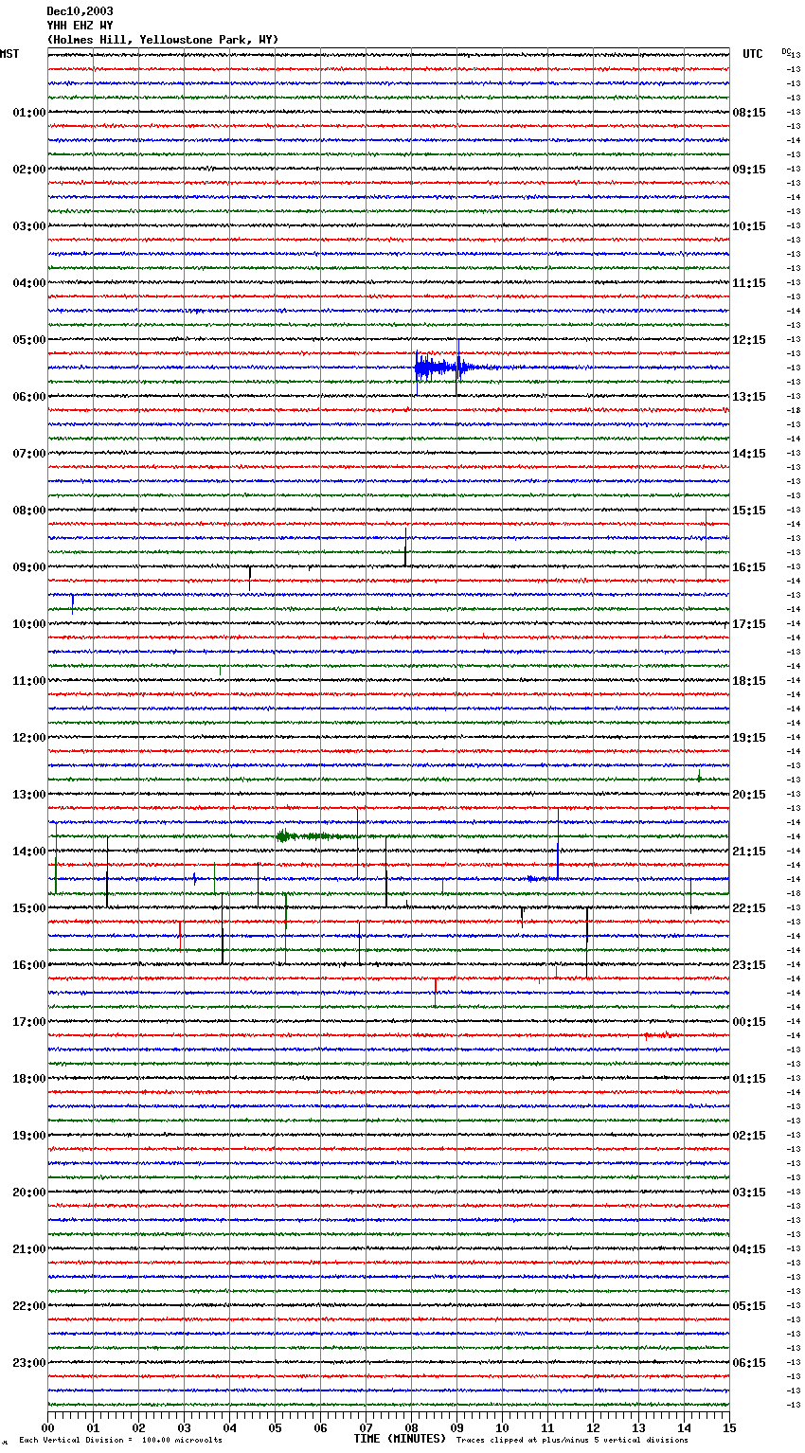Click the 17:15 UTC time label

[749, 624]
